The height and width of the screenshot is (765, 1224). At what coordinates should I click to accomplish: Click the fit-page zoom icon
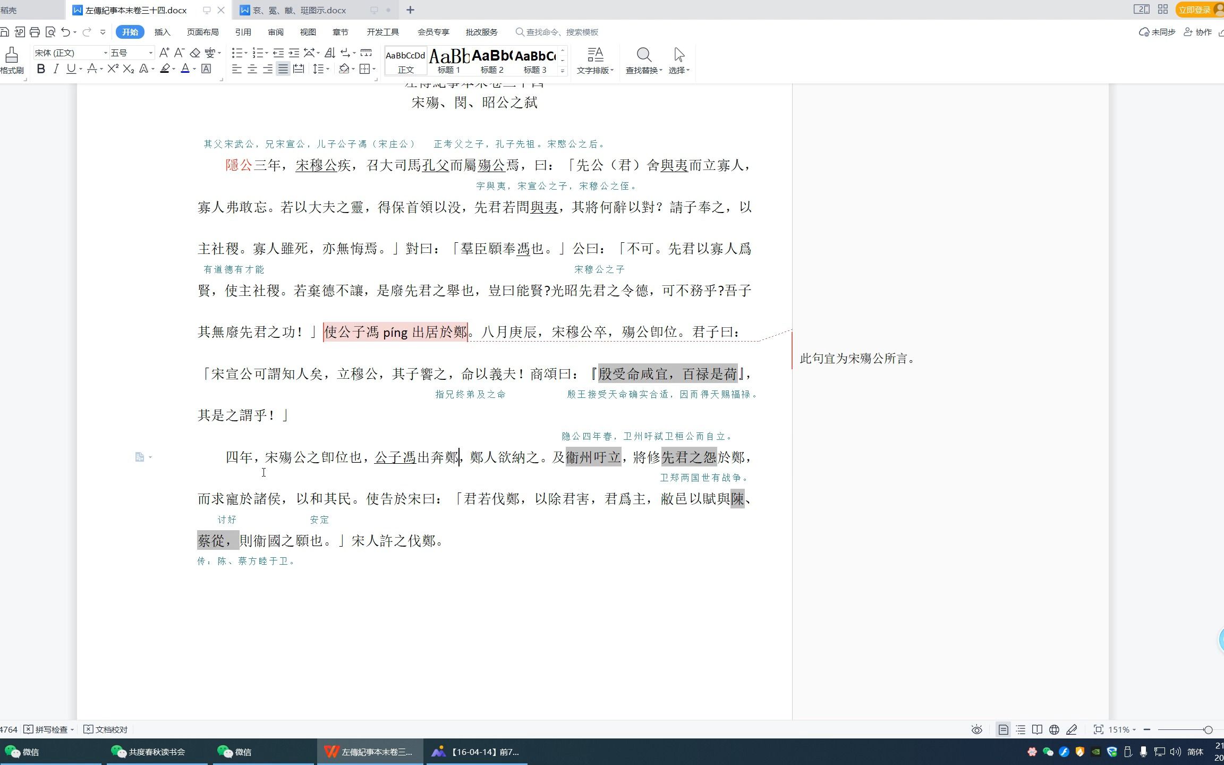point(1098,729)
